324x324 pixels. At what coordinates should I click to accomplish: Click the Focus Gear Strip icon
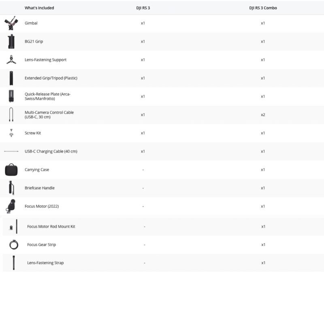click(14, 245)
